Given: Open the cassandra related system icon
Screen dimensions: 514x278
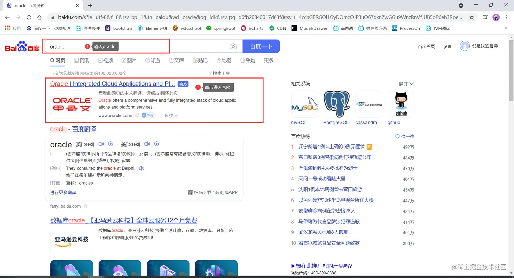Looking at the screenshot, I should 369,104.
